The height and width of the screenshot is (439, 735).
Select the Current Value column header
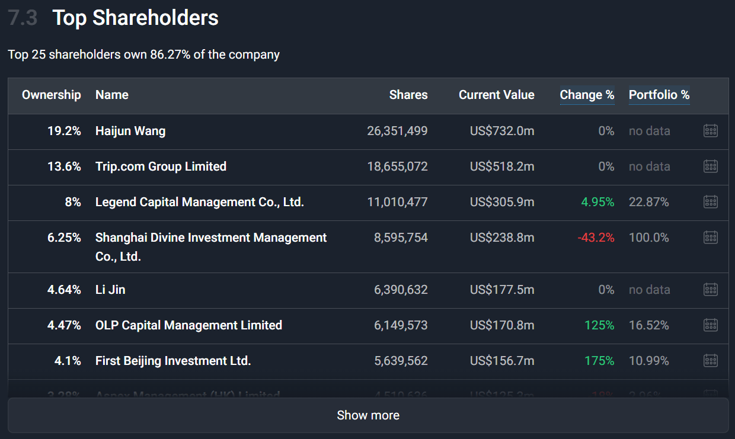point(497,95)
